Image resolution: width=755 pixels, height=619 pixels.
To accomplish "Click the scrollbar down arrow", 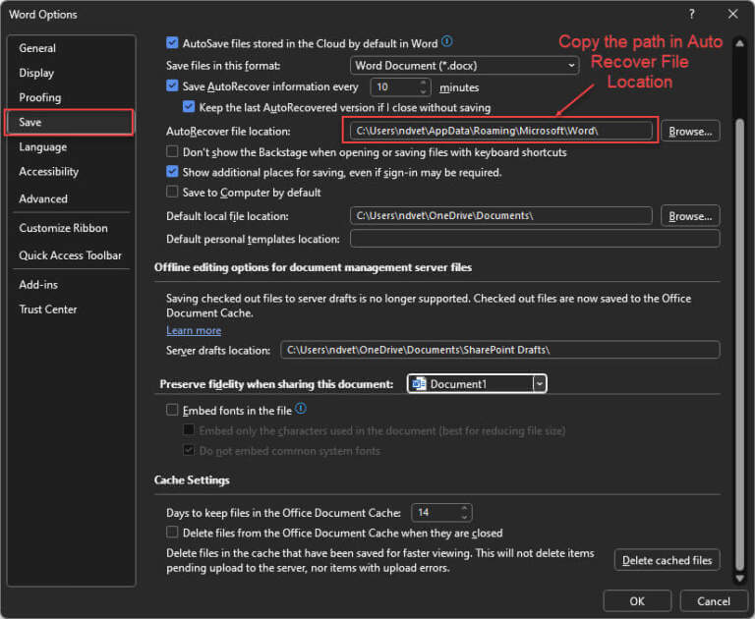I will coord(739,578).
